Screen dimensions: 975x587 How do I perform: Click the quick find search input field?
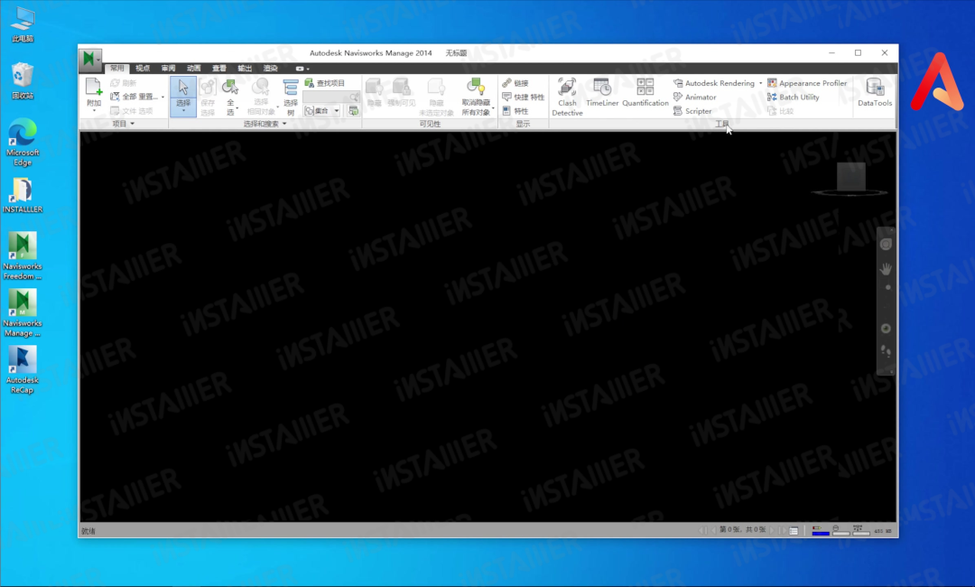(330, 97)
